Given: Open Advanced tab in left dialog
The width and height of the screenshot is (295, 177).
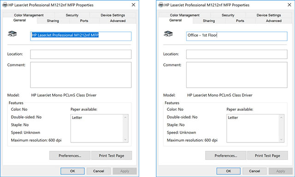Looking at the screenshot, I should (118, 21).
